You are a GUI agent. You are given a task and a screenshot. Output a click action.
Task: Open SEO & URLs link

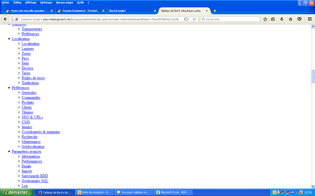click(32, 117)
